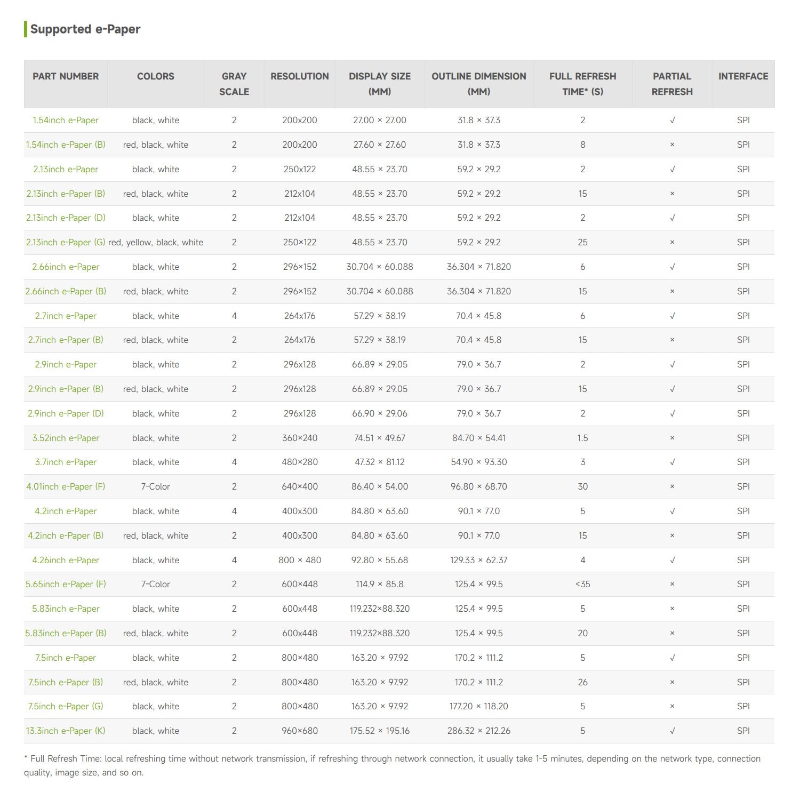Click the FULL REFRESH TIME column header

[583, 84]
